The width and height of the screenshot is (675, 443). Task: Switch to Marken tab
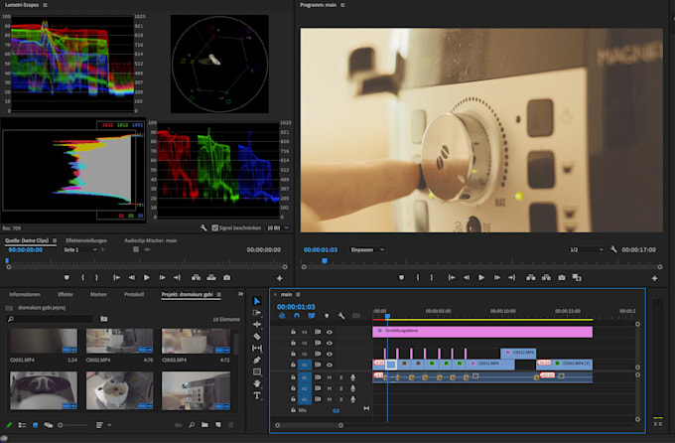pos(98,294)
